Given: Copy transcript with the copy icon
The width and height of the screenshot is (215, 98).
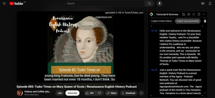Looking at the screenshot, I should (x=199, y=14).
